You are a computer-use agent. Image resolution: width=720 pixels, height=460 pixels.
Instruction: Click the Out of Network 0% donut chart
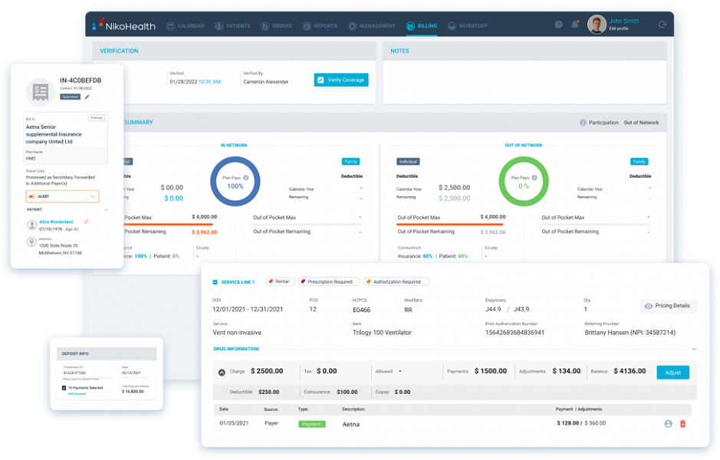coord(524,182)
